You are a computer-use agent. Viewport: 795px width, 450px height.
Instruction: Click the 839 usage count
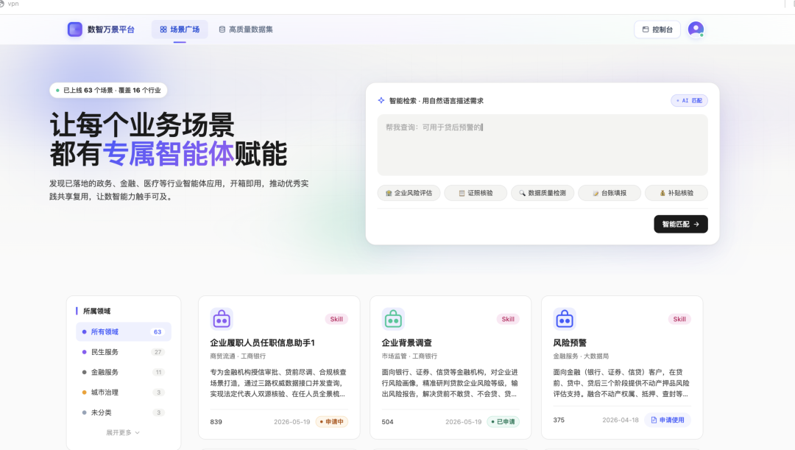click(216, 422)
